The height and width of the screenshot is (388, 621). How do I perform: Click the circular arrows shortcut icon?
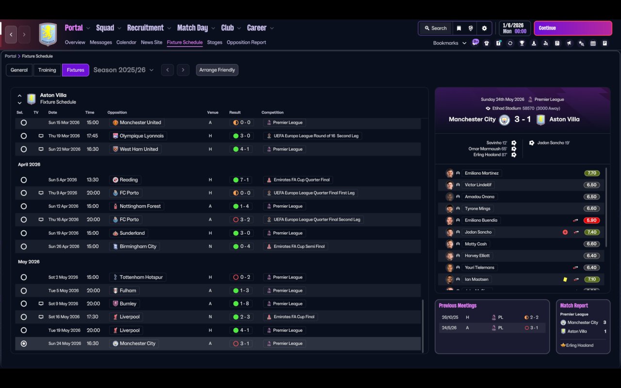click(510, 43)
